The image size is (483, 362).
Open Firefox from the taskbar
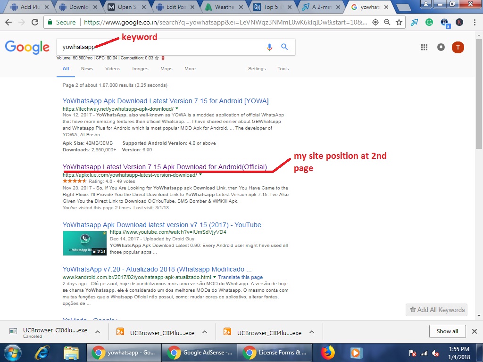327,352
